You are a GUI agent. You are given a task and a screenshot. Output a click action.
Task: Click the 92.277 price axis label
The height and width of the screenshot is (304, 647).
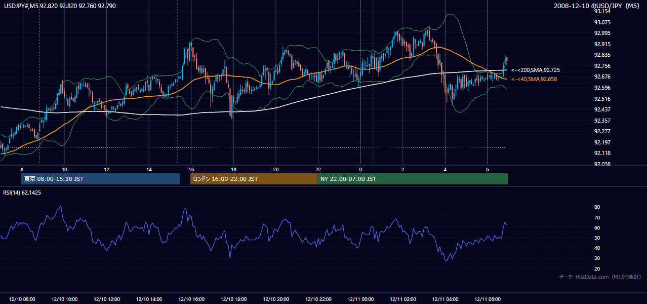coord(602,131)
